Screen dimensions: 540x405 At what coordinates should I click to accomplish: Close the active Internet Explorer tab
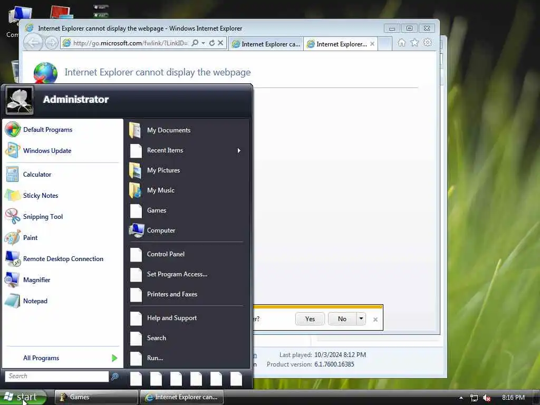(x=372, y=44)
